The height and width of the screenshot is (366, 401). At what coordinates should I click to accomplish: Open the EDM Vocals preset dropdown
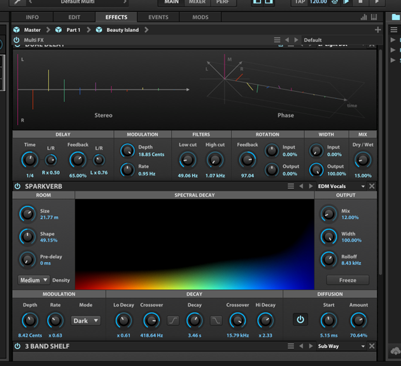click(x=342, y=186)
